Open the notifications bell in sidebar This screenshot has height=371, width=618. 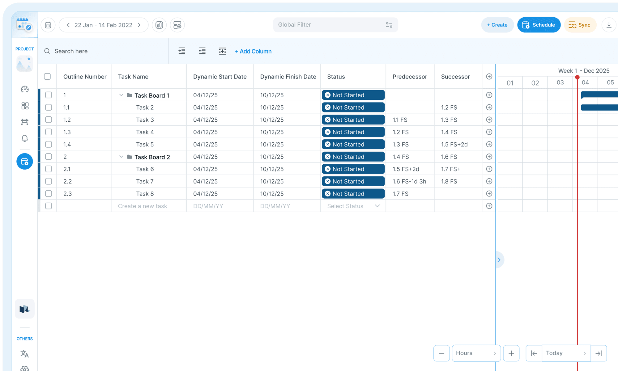pyautogui.click(x=25, y=138)
